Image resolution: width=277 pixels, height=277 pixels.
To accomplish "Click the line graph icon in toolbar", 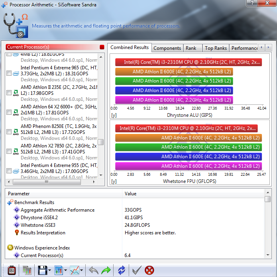I will click(x=75, y=270).
